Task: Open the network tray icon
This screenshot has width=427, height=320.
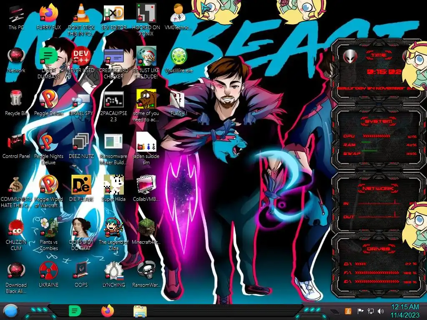Action: click(370, 311)
